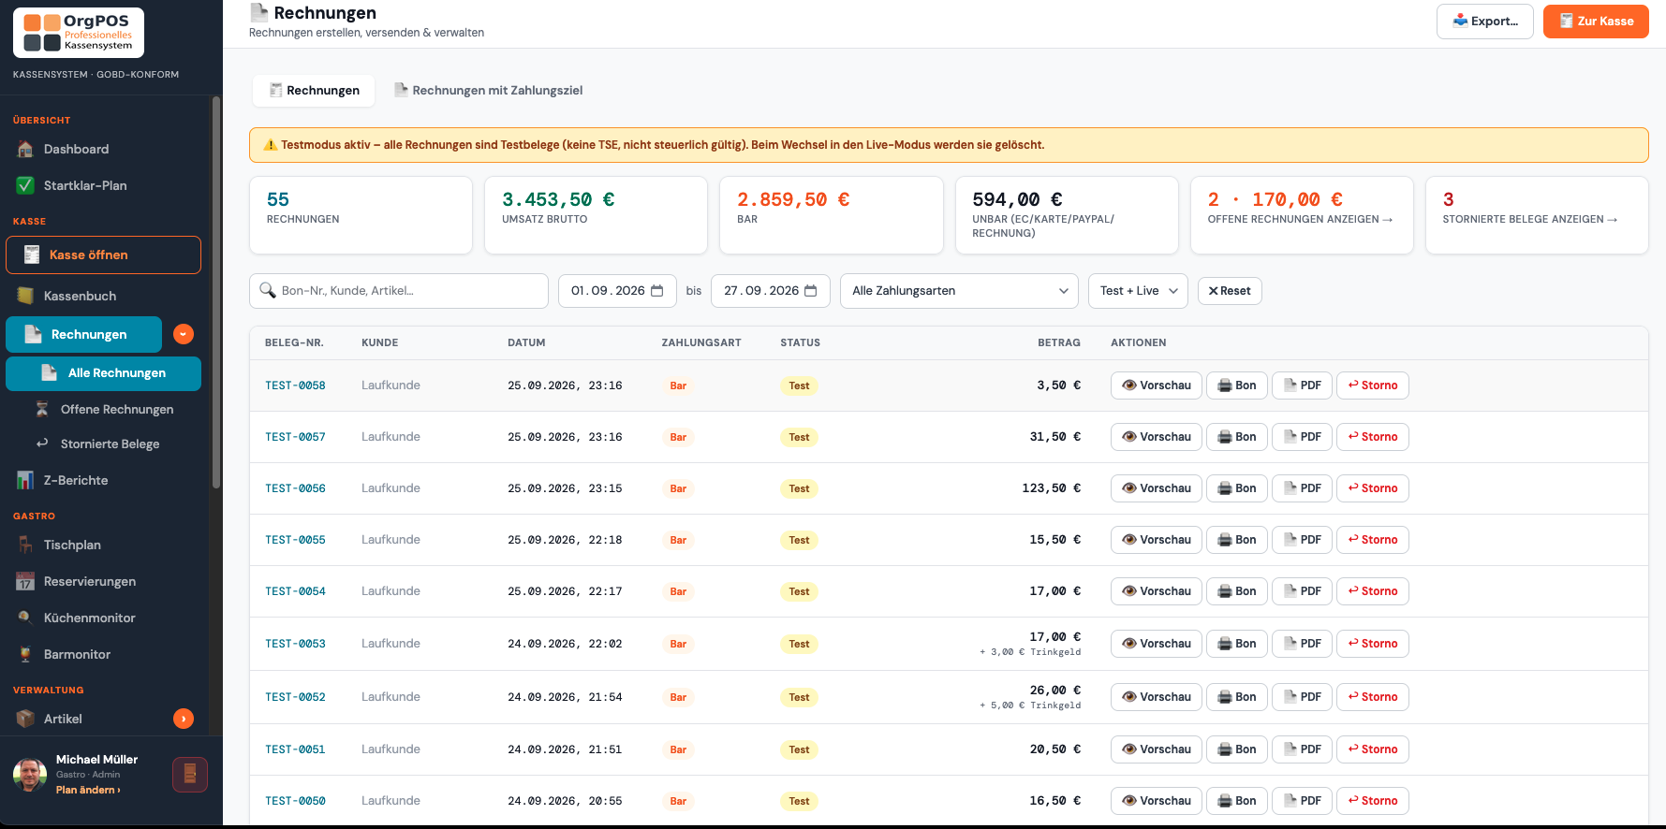Viewport: 1666px width, 829px height.
Task: Click the calendar icon in the start date field
Action: (x=657, y=291)
